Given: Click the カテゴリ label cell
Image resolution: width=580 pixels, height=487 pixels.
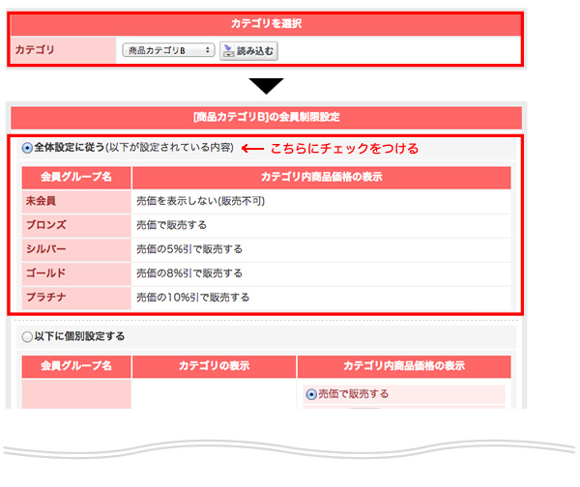Looking at the screenshot, I should point(63,49).
